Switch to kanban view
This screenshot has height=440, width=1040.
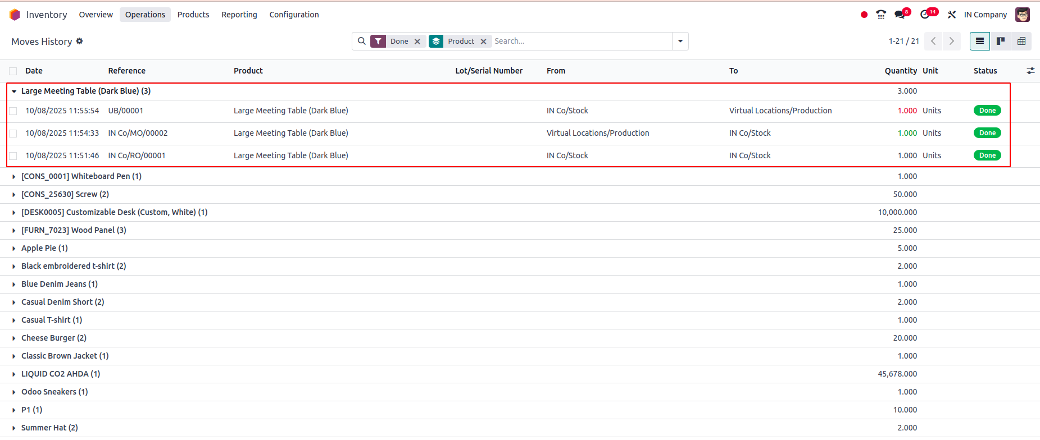(1001, 41)
